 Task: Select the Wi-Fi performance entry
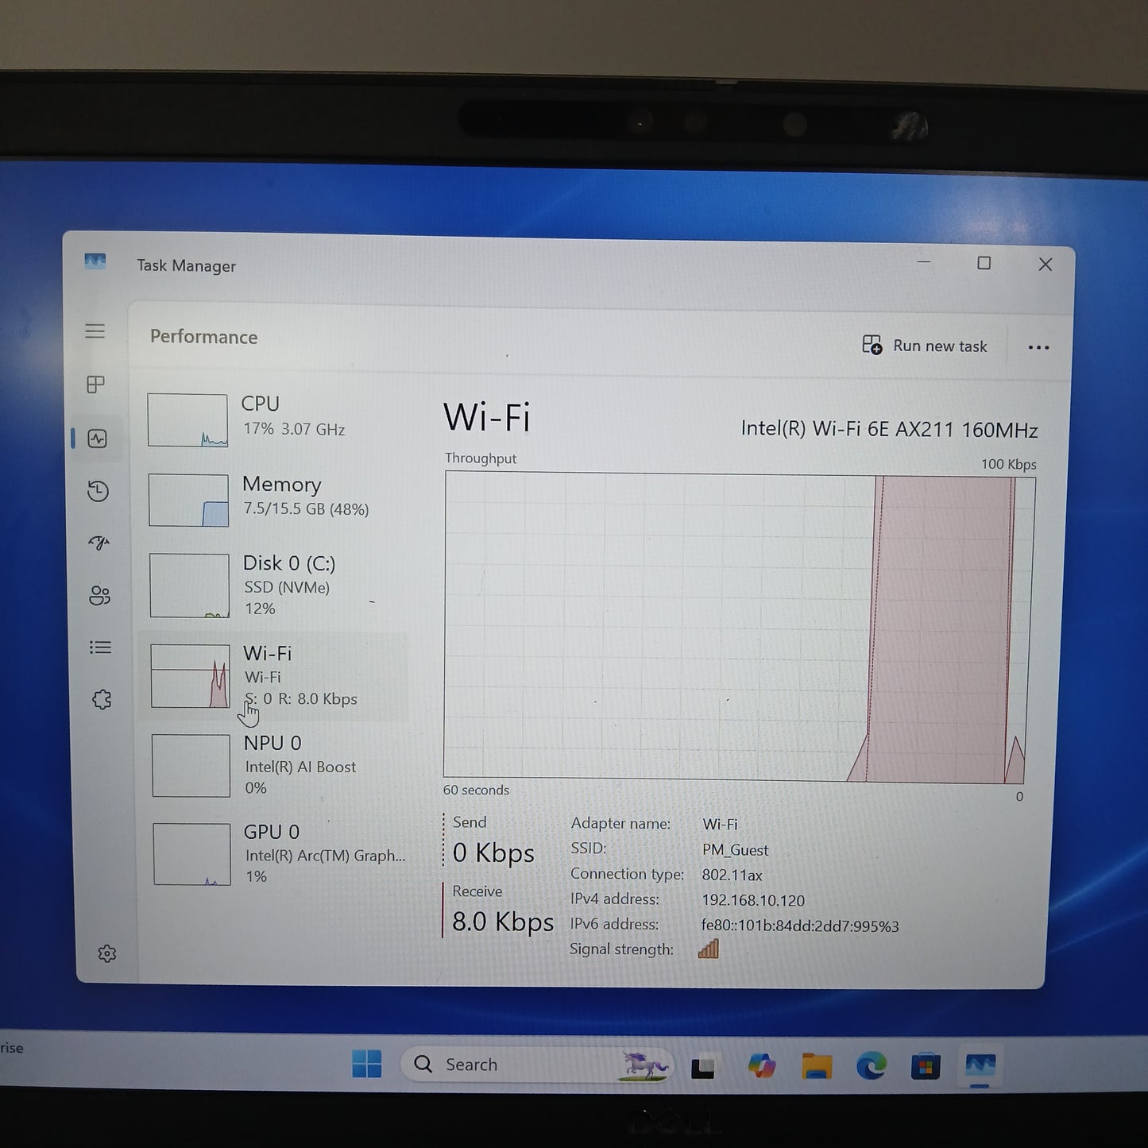[276, 676]
